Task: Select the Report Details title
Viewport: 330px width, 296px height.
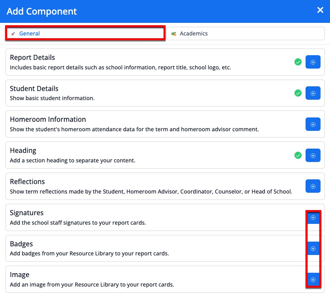Action: point(32,58)
